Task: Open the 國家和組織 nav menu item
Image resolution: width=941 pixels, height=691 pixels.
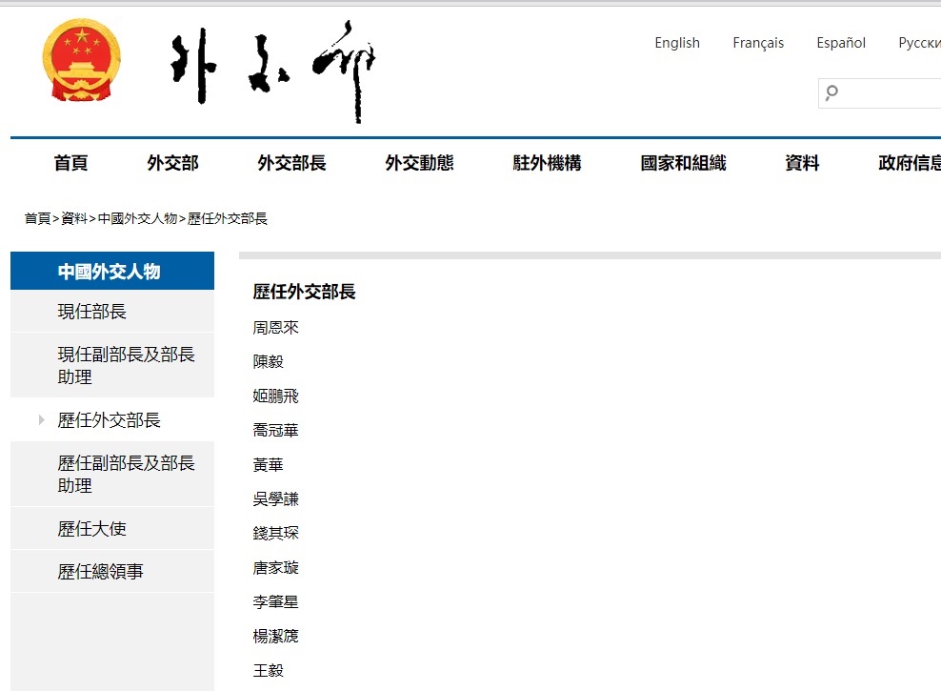Action: tap(683, 163)
